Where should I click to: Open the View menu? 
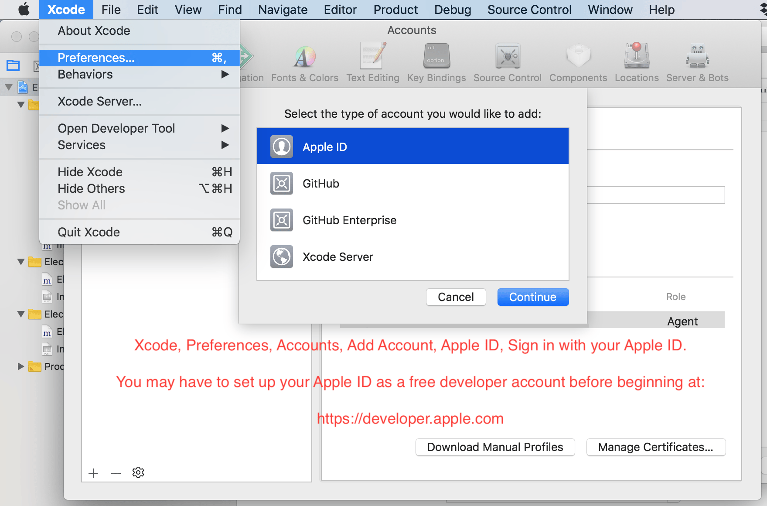point(188,10)
